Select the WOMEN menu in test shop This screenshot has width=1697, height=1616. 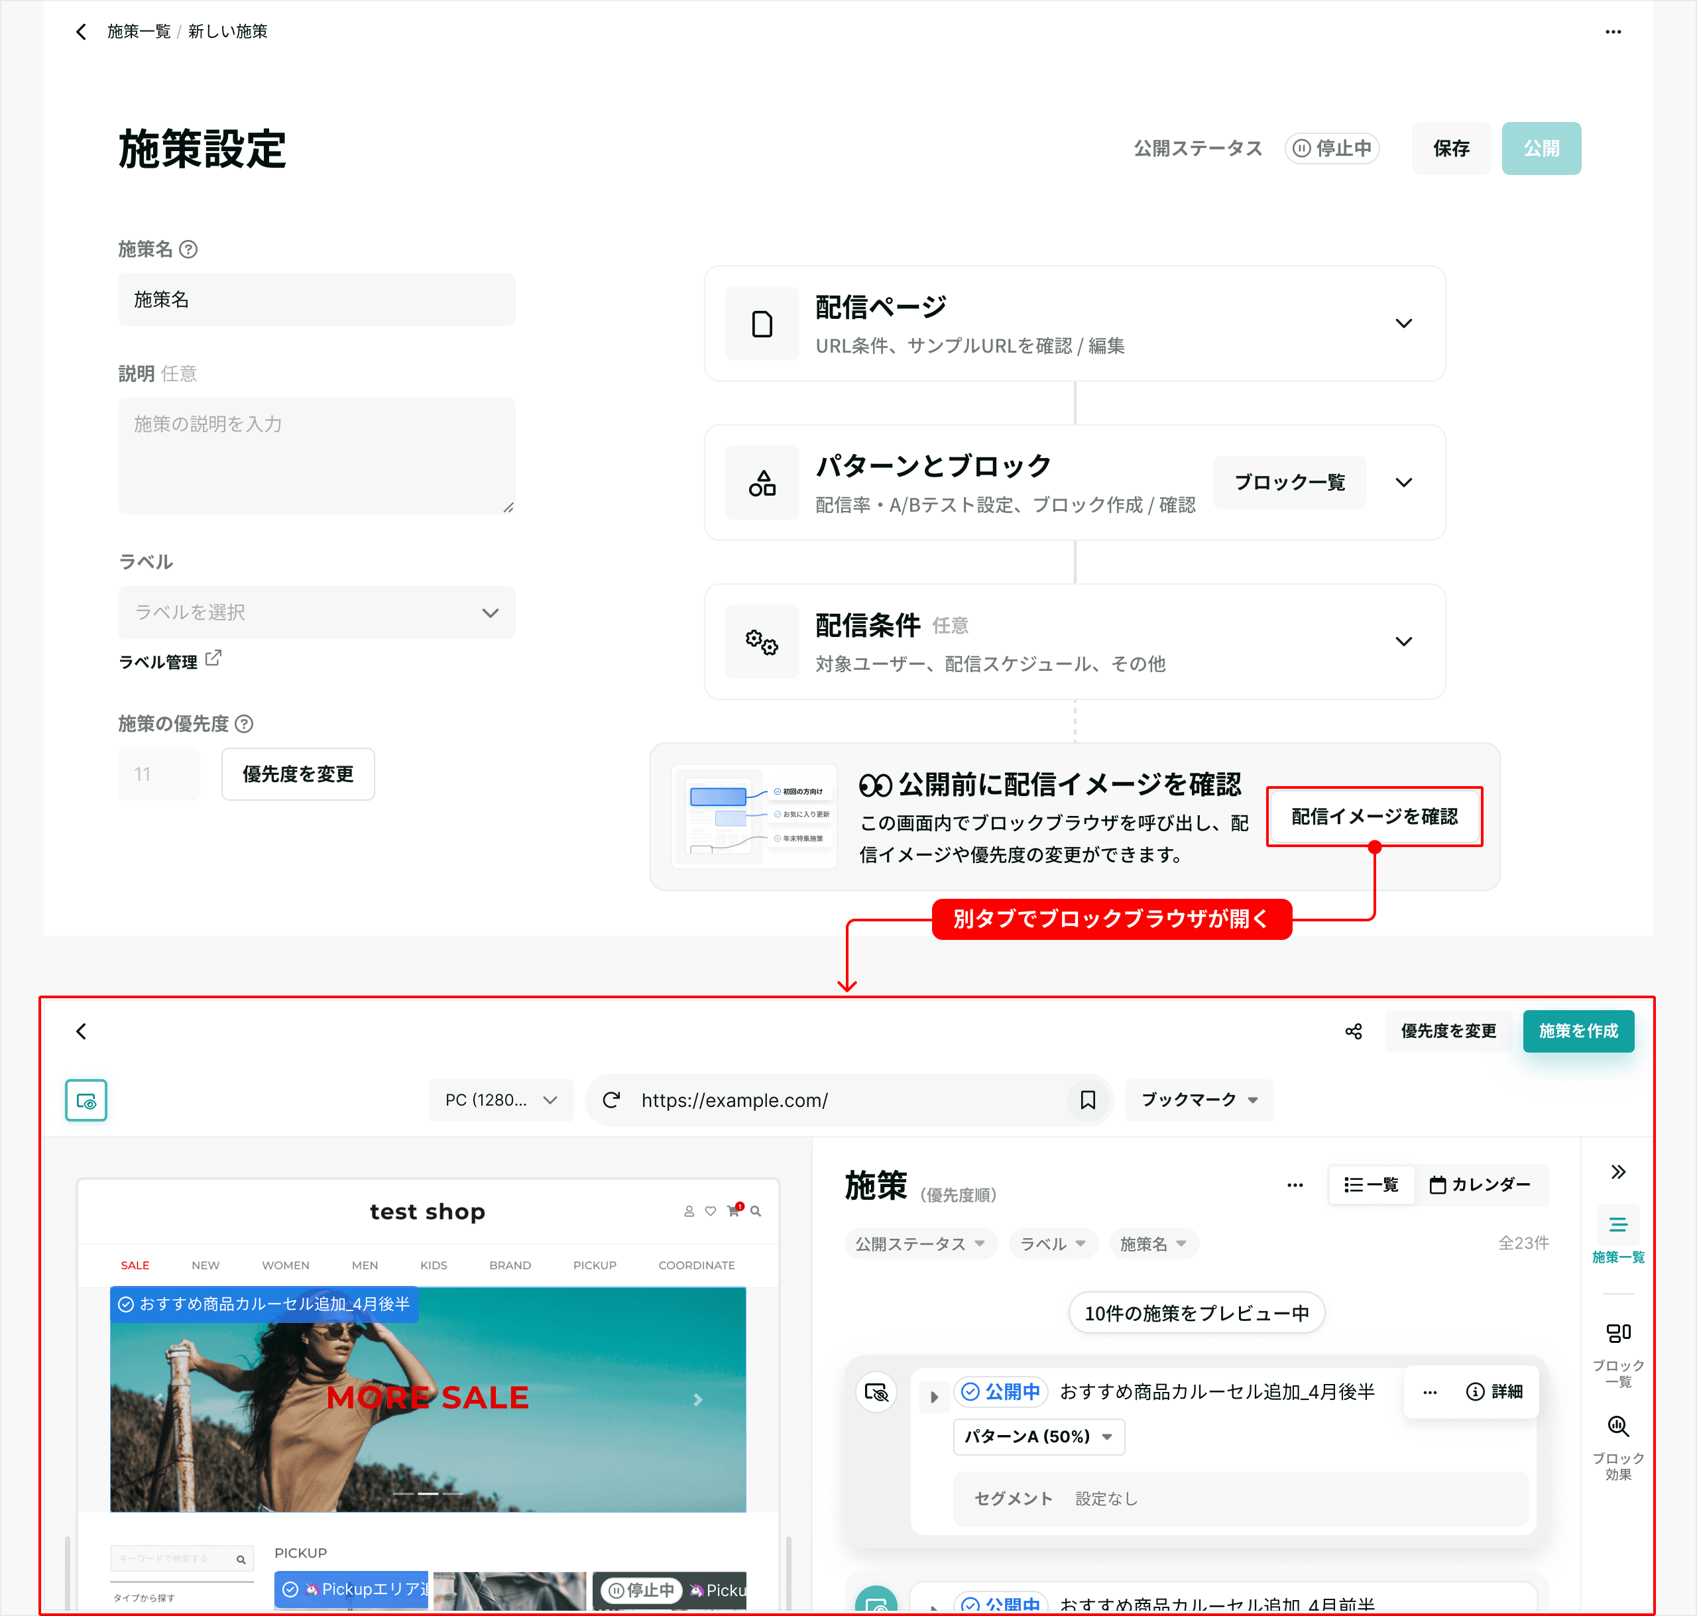pos(285,1265)
